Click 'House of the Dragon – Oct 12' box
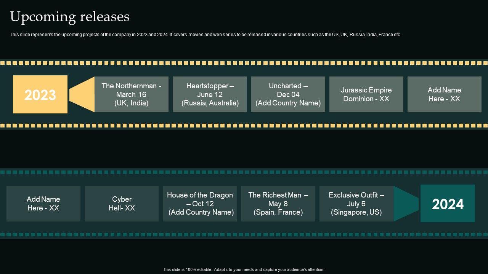488x274 pixels. (x=200, y=204)
